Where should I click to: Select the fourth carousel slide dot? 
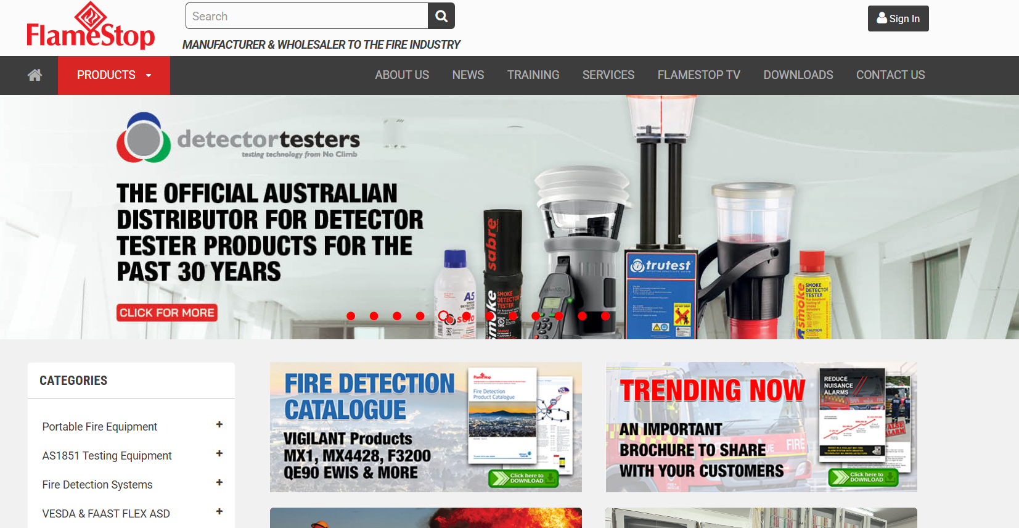(420, 316)
